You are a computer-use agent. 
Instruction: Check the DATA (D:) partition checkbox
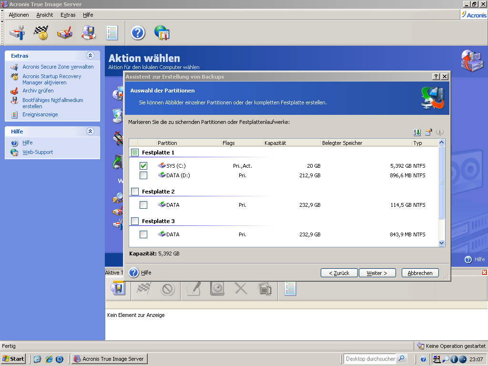(143, 175)
